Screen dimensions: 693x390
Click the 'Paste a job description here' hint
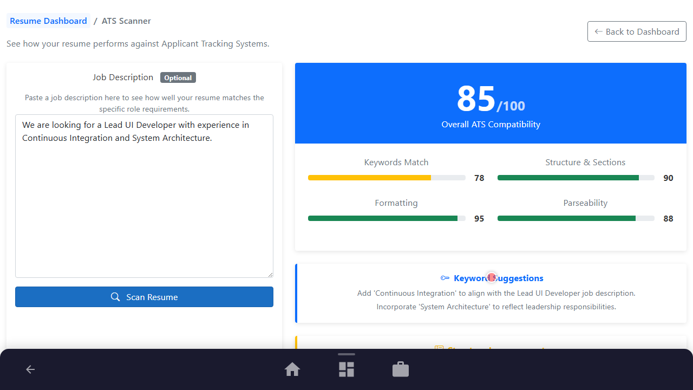coord(144,103)
